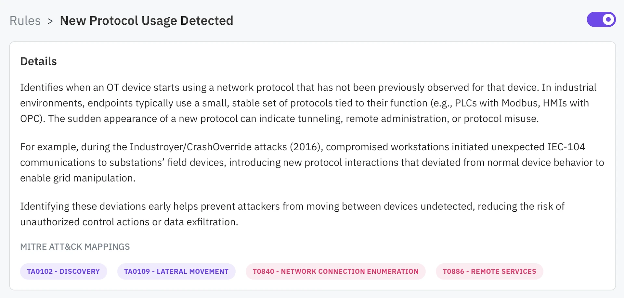The height and width of the screenshot is (298, 624).
Task: Open the TA0102 - Discovery tactic tag
Action: click(63, 271)
